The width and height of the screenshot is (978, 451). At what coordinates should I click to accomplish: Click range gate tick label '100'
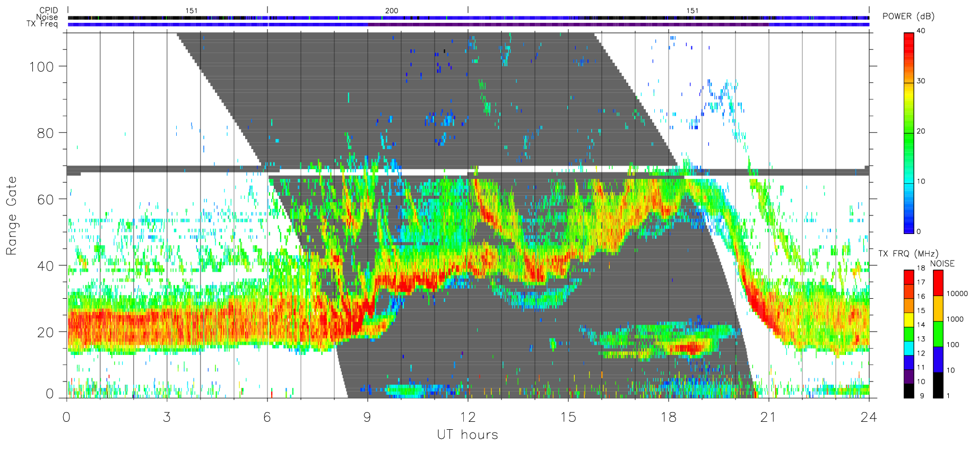click(x=41, y=67)
